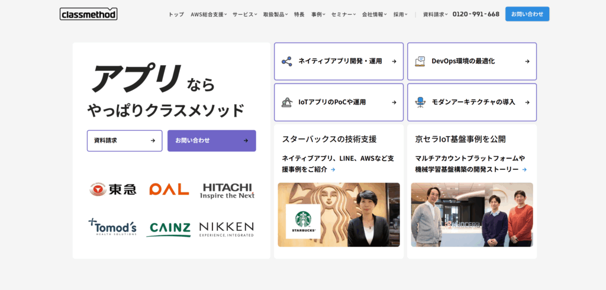
Task: Click the blue arrow after 開発ストーリー
Action: point(524,169)
